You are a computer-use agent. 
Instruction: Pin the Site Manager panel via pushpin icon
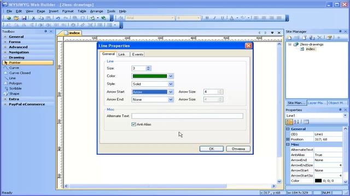(340, 32)
